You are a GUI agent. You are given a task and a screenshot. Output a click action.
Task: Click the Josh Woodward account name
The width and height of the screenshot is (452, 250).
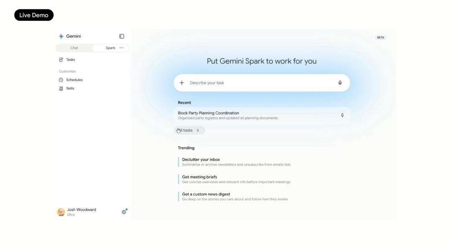point(82,210)
